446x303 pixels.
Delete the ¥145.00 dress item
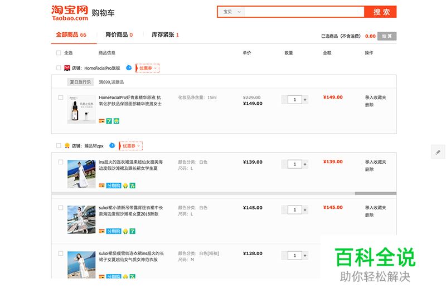pos(369,215)
